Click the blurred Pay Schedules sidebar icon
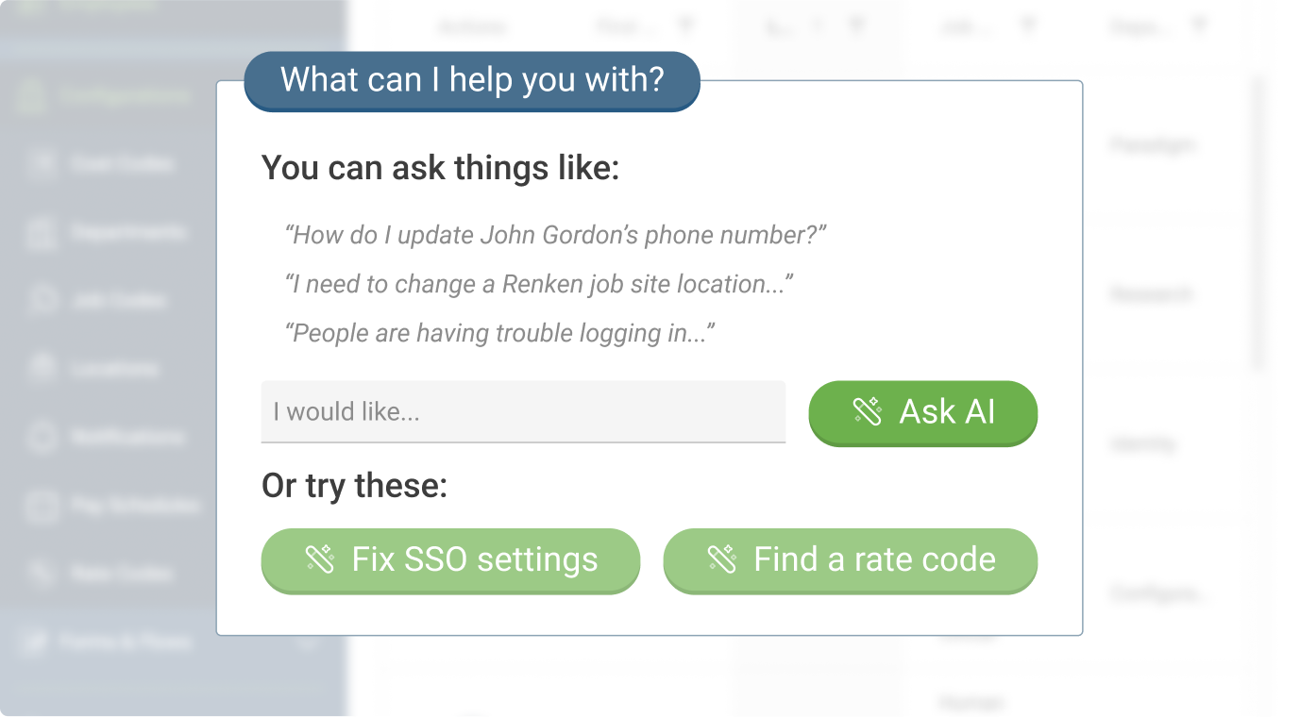The width and height of the screenshot is (1300, 717). tap(41, 506)
